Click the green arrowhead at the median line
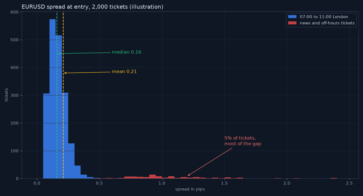The width and height of the screenshot is (363, 196). 59,53
